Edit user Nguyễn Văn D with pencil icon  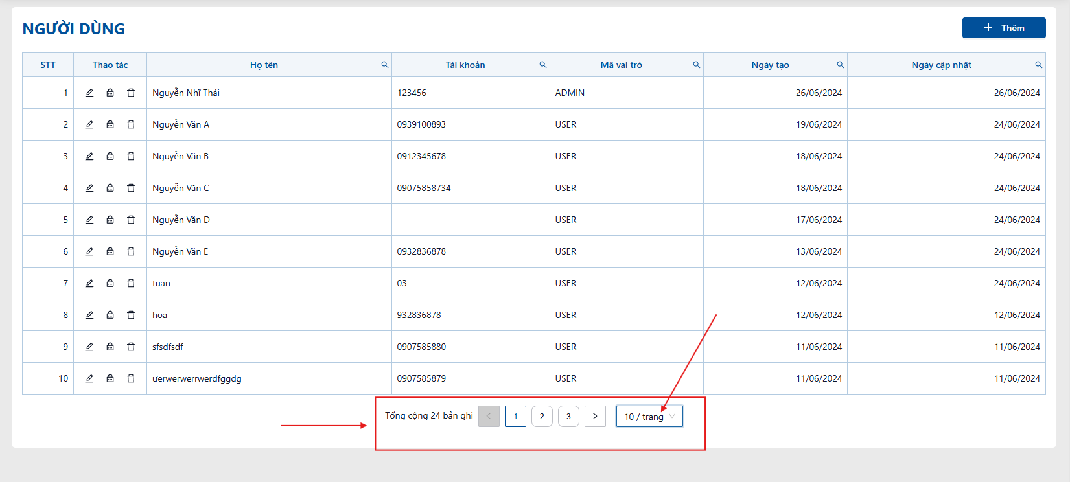(89, 220)
